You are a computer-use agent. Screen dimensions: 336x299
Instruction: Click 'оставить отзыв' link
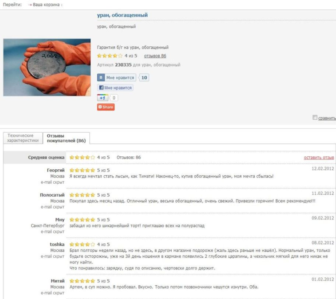pyautogui.click(x=318, y=158)
